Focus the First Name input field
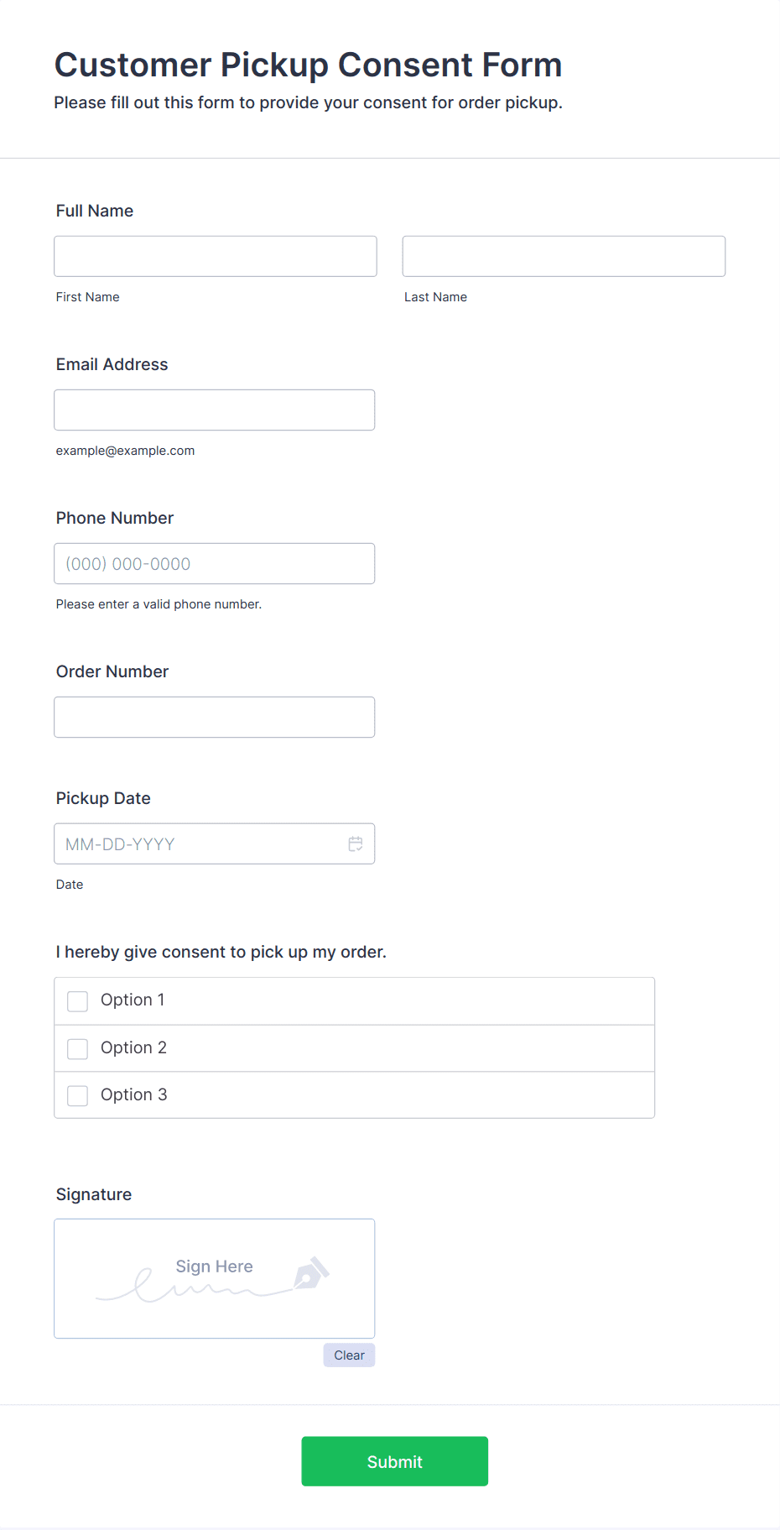This screenshot has width=780, height=1530. pyautogui.click(x=216, y=256)
